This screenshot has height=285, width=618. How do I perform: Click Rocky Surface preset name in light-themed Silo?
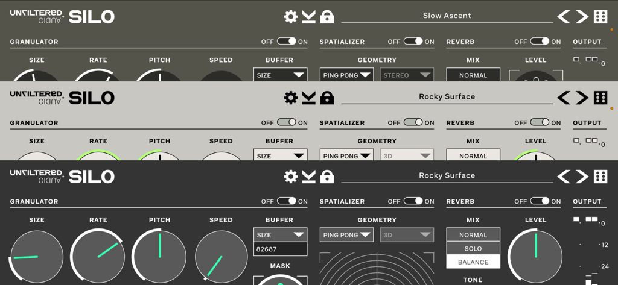(x=447, y=96)
